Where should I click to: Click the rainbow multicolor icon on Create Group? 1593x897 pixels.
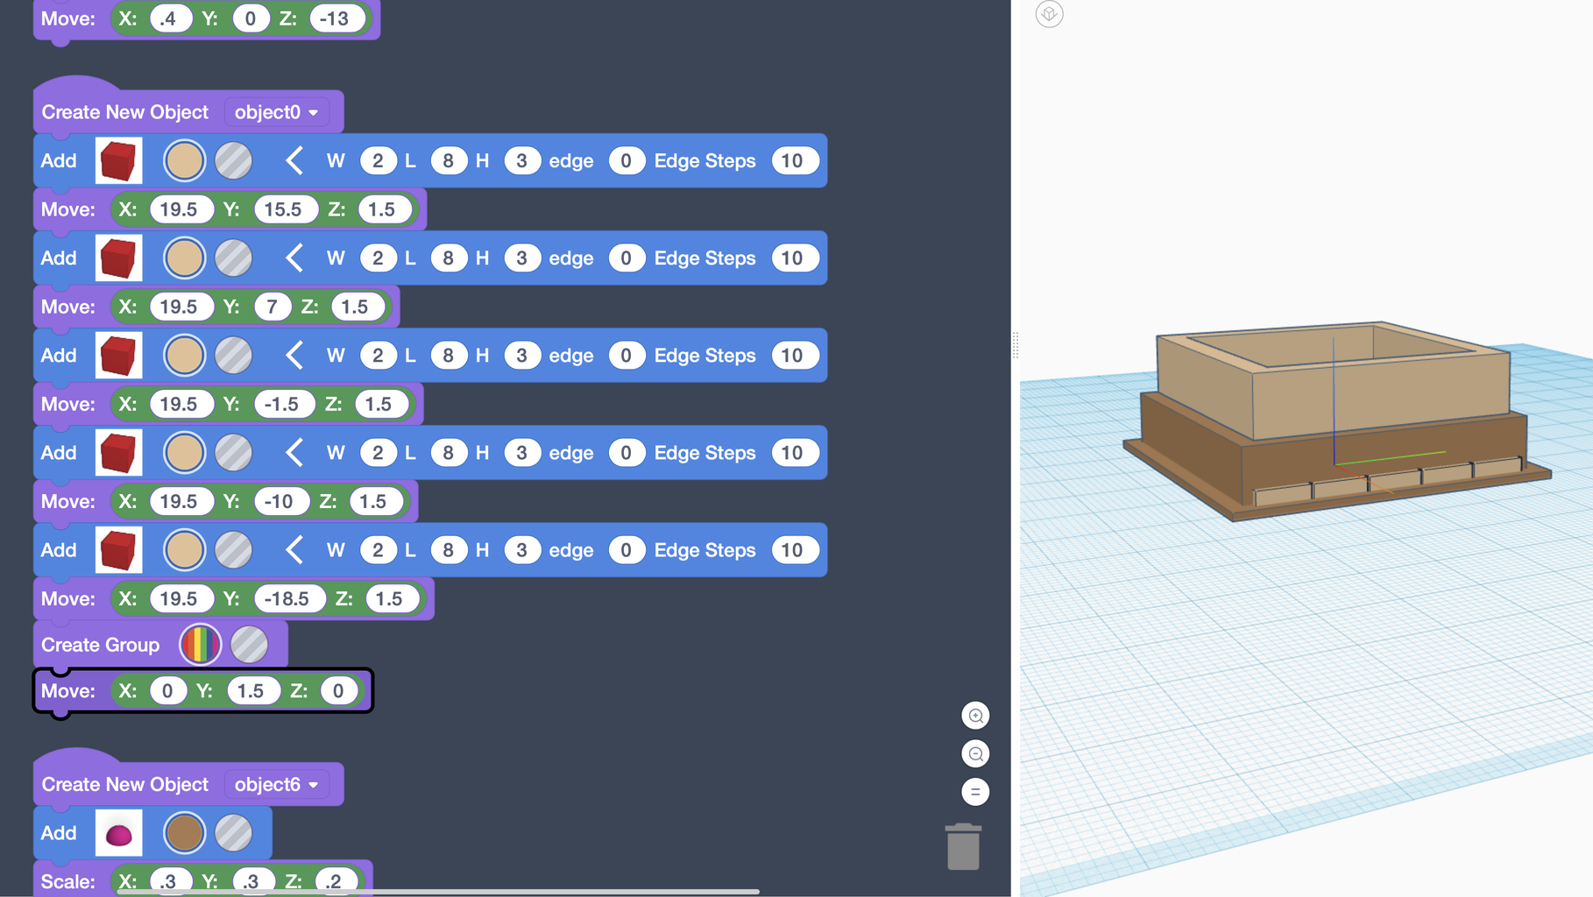200,644
